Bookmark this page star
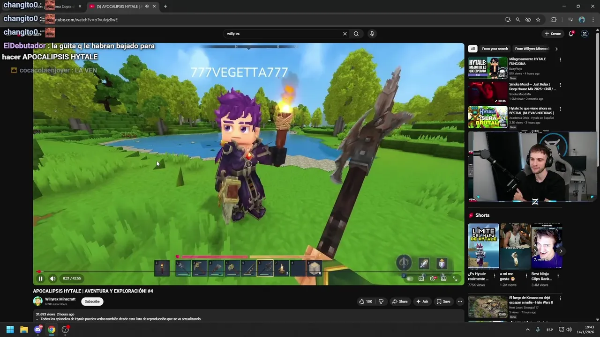Image resolution: width=600 pixels, height=337 pixels. point(538,20)
